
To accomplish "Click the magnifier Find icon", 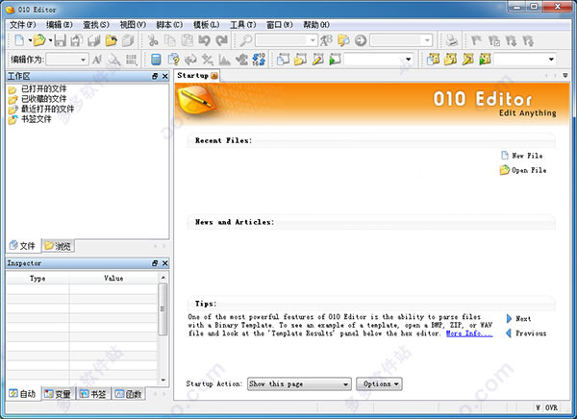I will pyautogui.click(x=245, y=40).
